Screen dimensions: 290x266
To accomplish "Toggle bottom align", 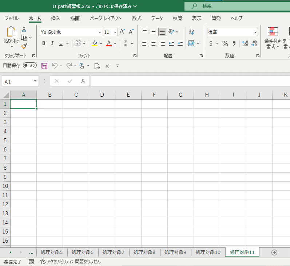I will pos(162,32).
